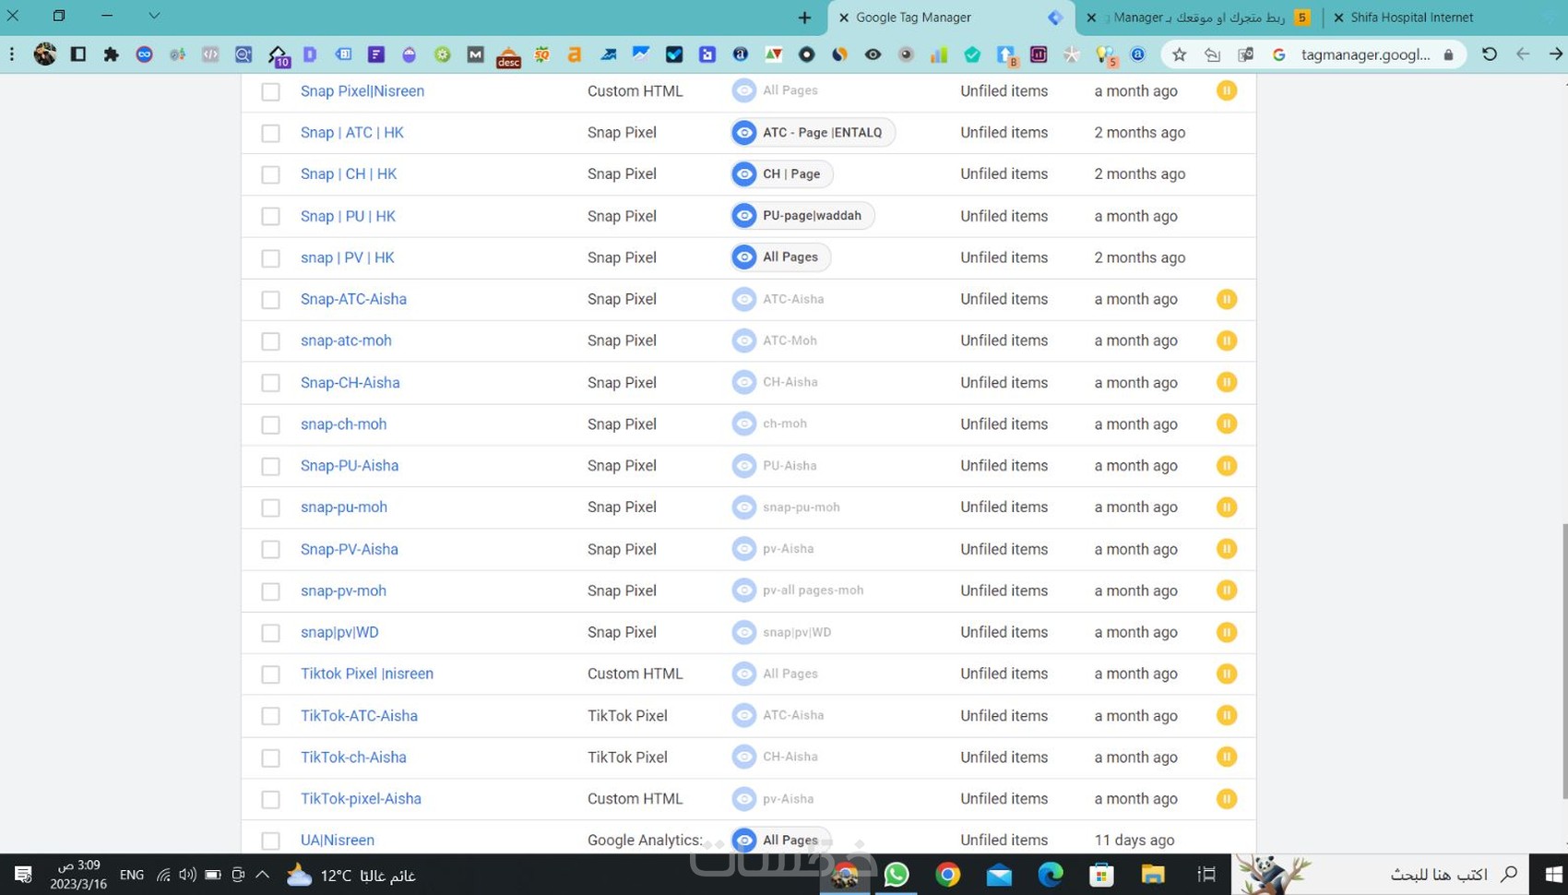Screen dimensions: 1568x895
Task: Check the TikTok-pixel-Aisha row checkbox
Action: (x=270, y=799)
